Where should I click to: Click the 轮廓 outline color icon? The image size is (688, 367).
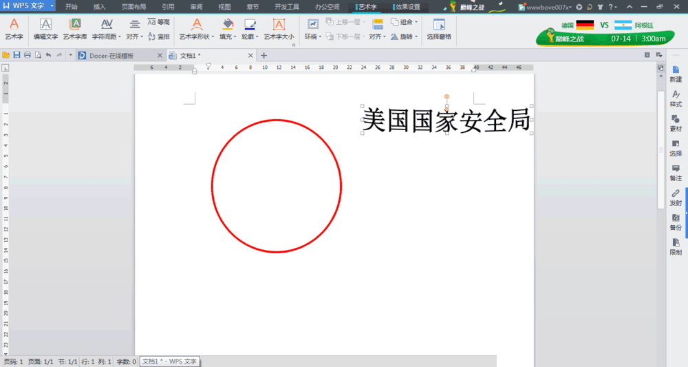click(250, 24)
